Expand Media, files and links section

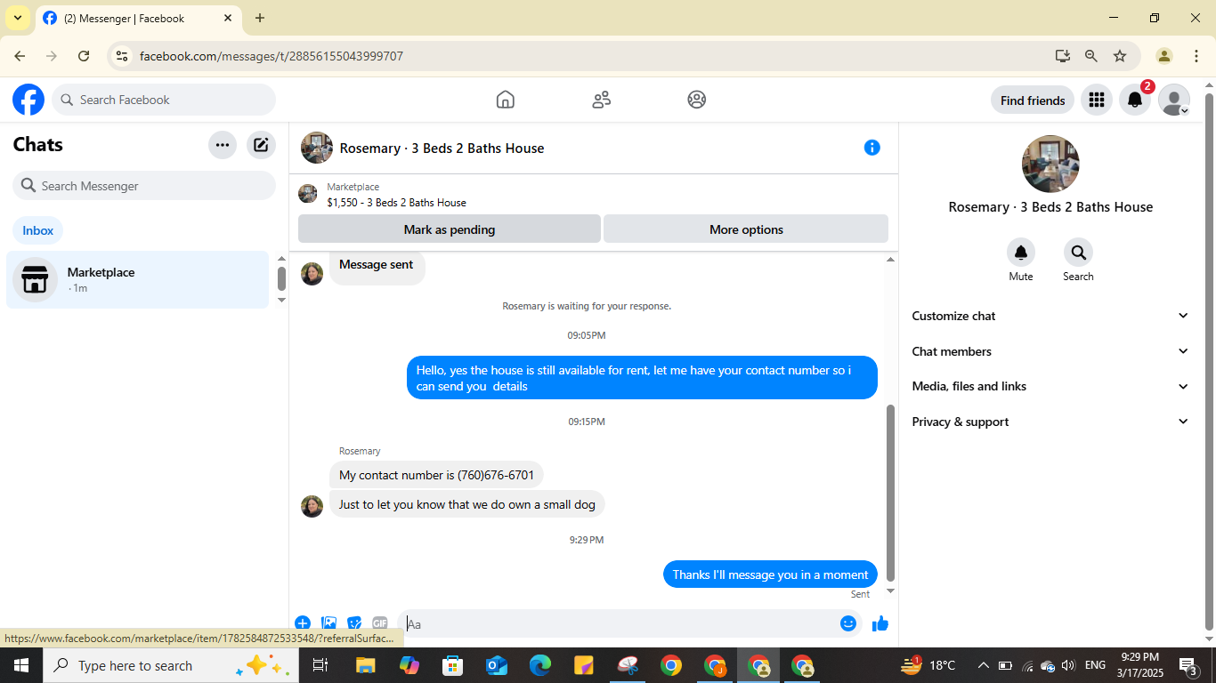tap(1050, 386)
